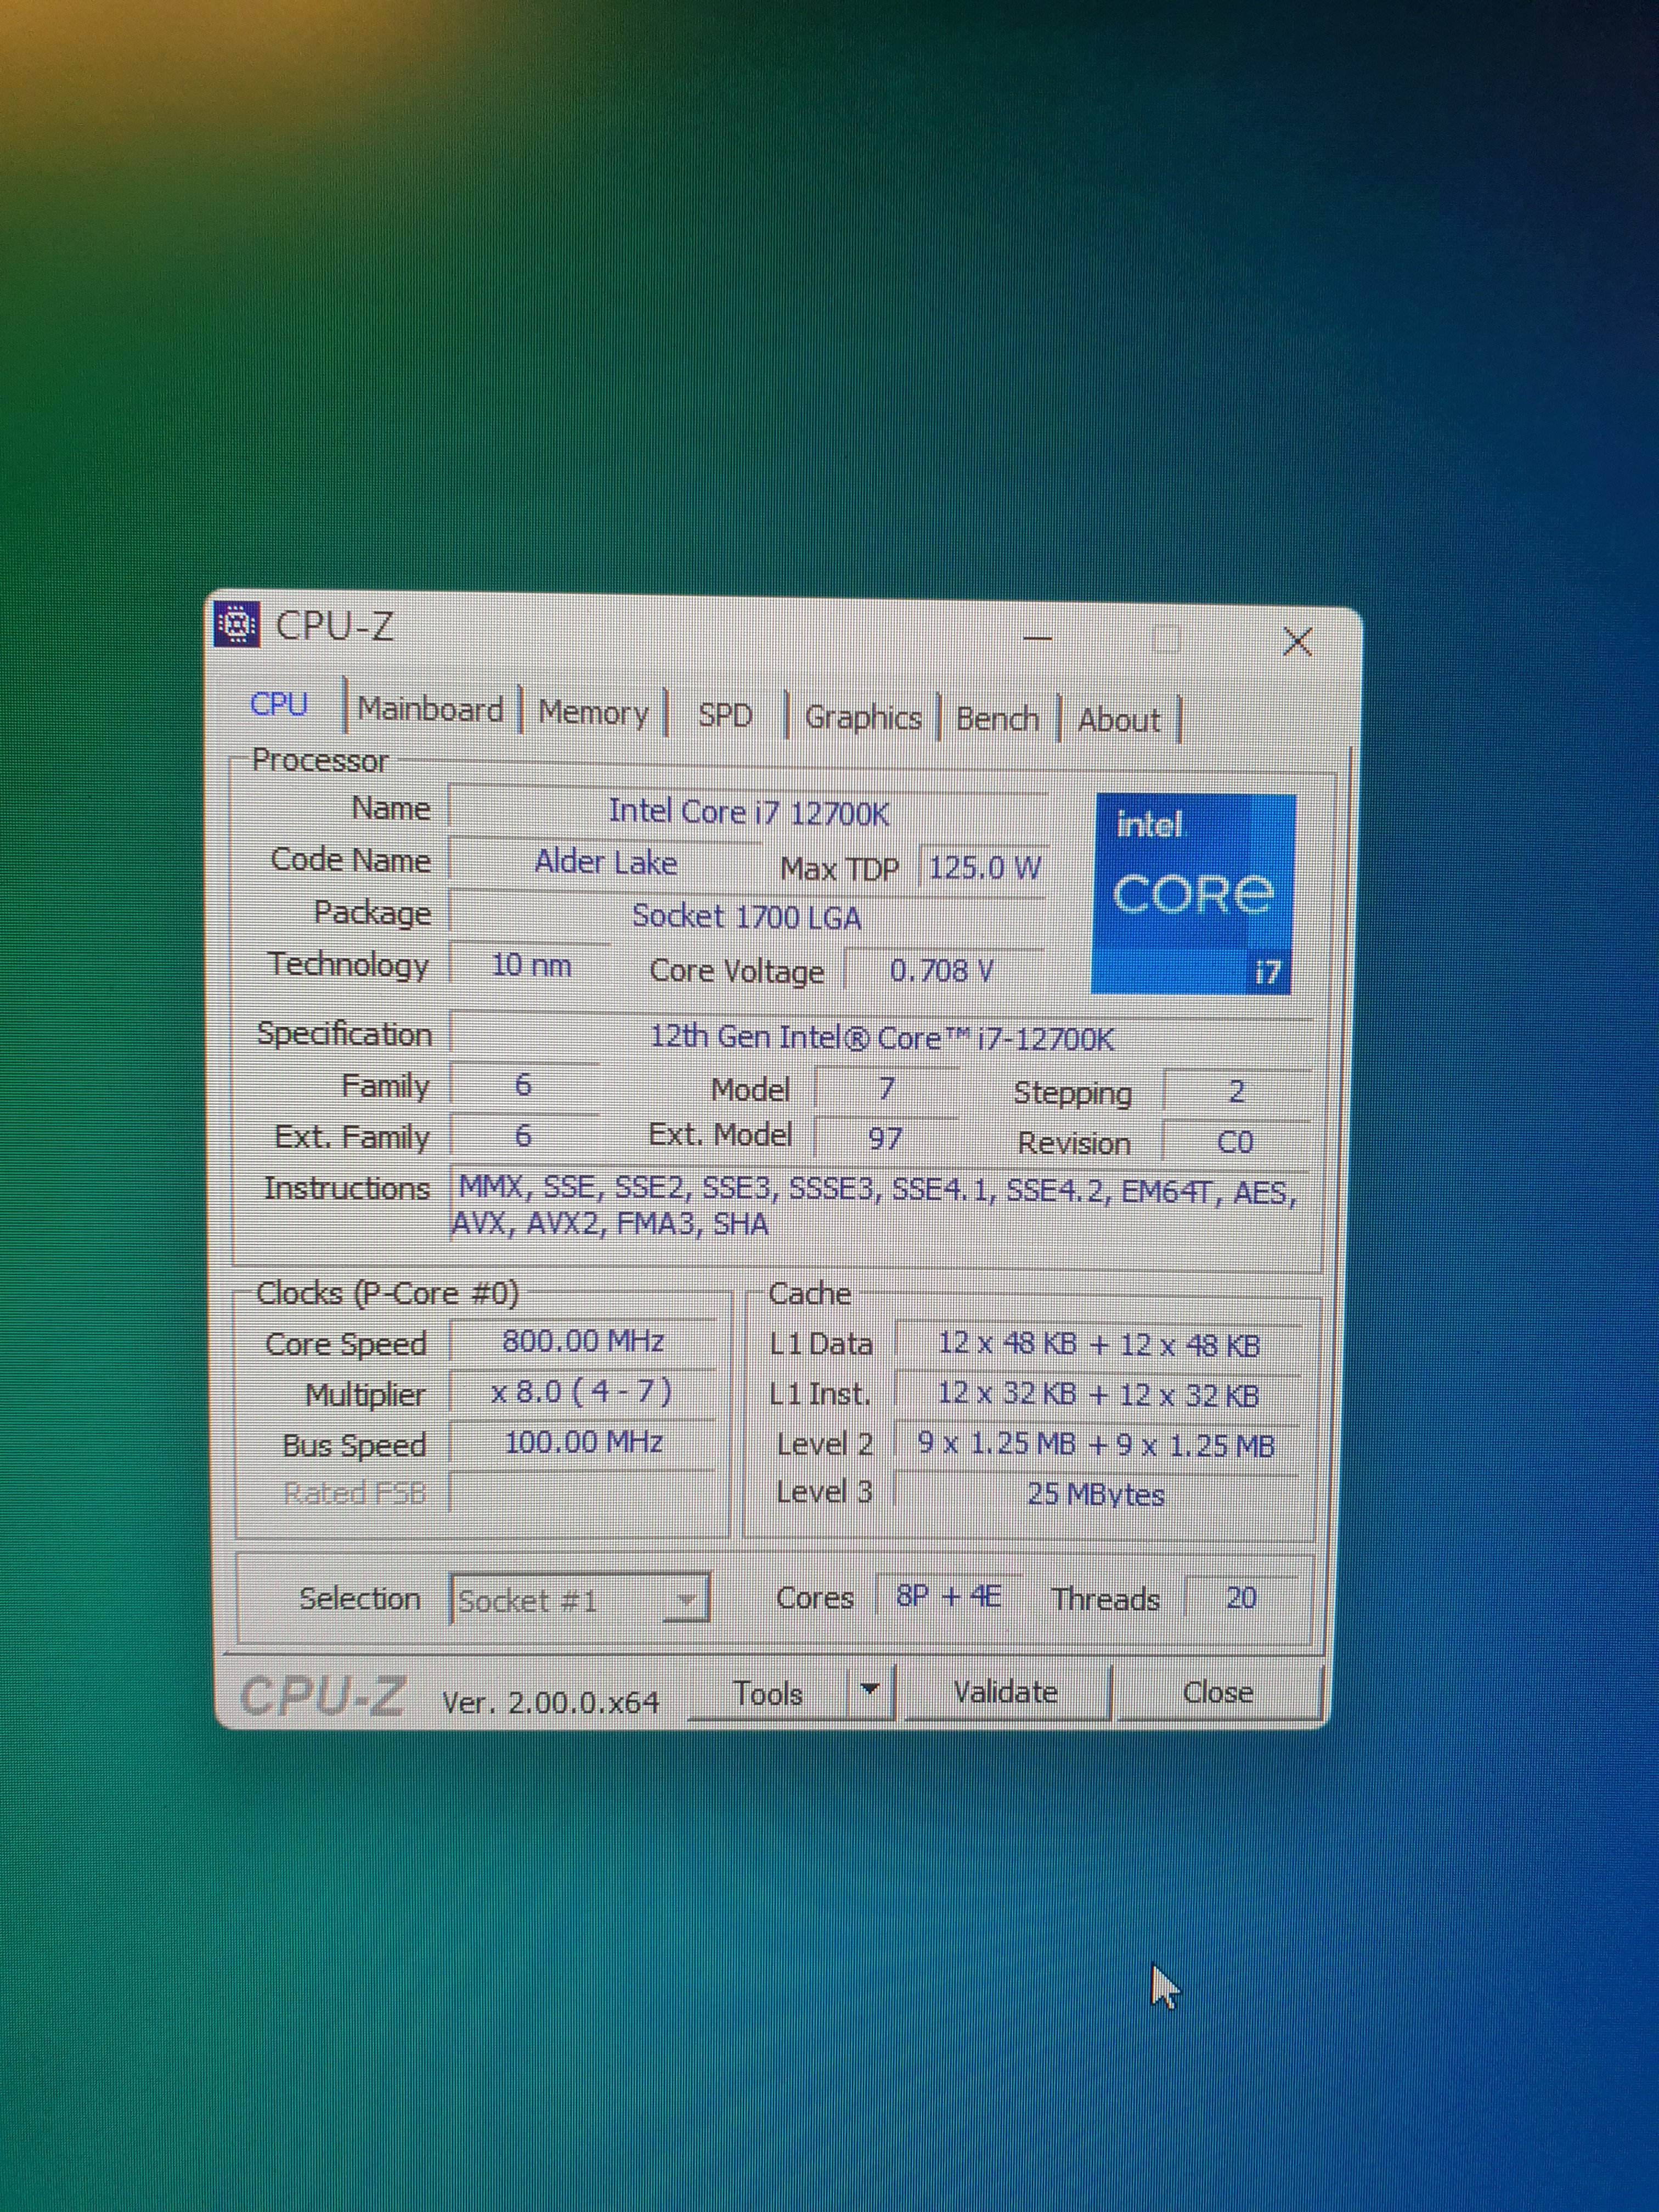Go to the Graphics tab
This screenshot has width=1659, height=2212.
point(863,718)
